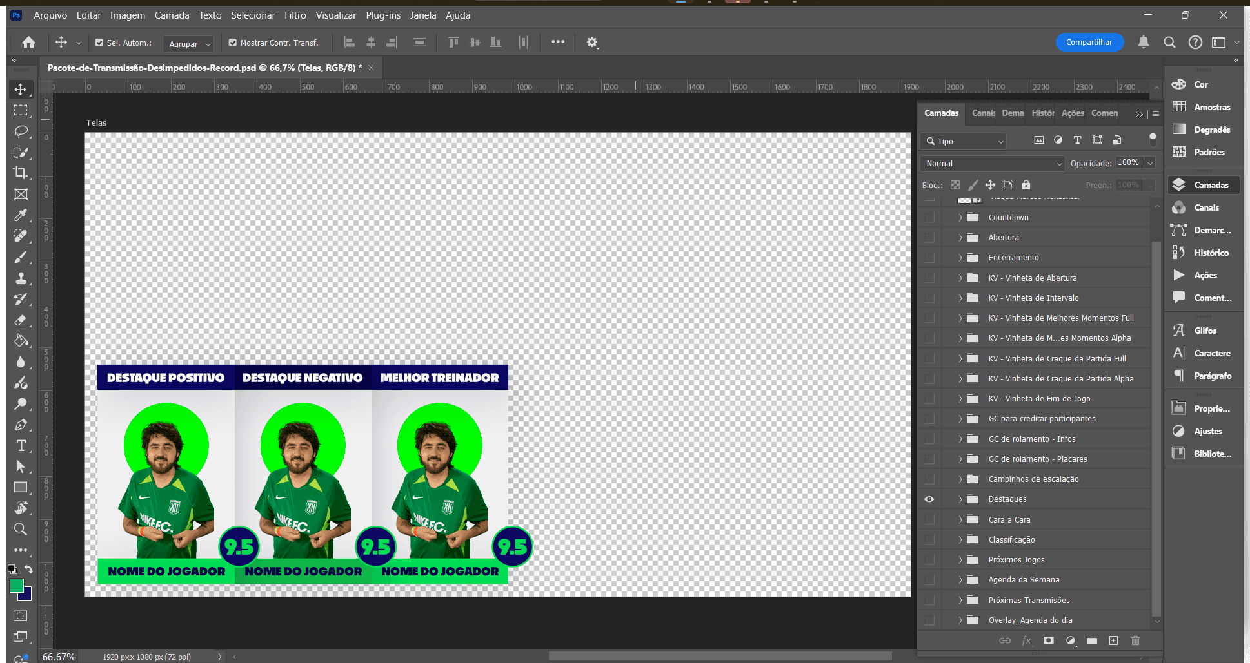Select the Eyedropper tool
The width and height of the screenshot is (1250, 663).
21,215
